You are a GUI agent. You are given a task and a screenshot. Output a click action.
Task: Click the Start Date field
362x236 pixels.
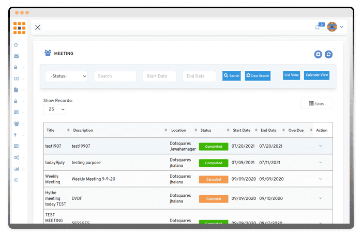click(x=159, y=76)
